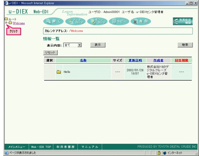Sort by 更新日時 column header link
The height and width of the screenshot is (156, 199).
pyautogui.click(x=135, y=61)
